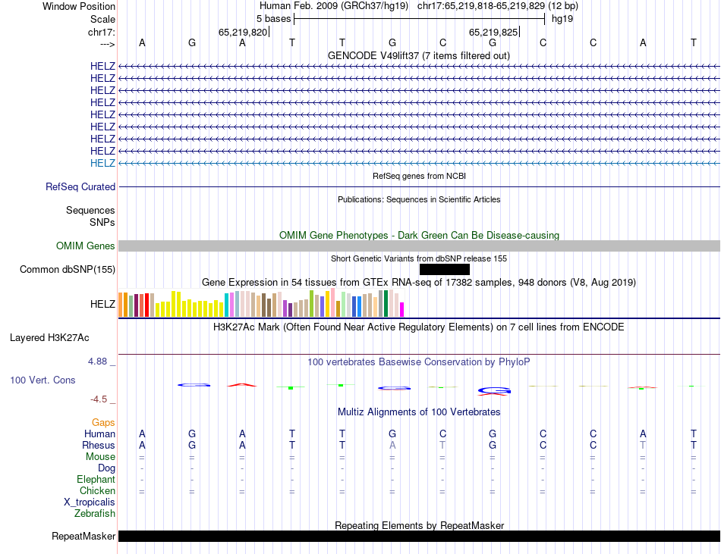The height and width of the screenshot is (554, 721).
Task: Open 100 vertebrates Basewise Conservation title
Action: click(419, 362)
